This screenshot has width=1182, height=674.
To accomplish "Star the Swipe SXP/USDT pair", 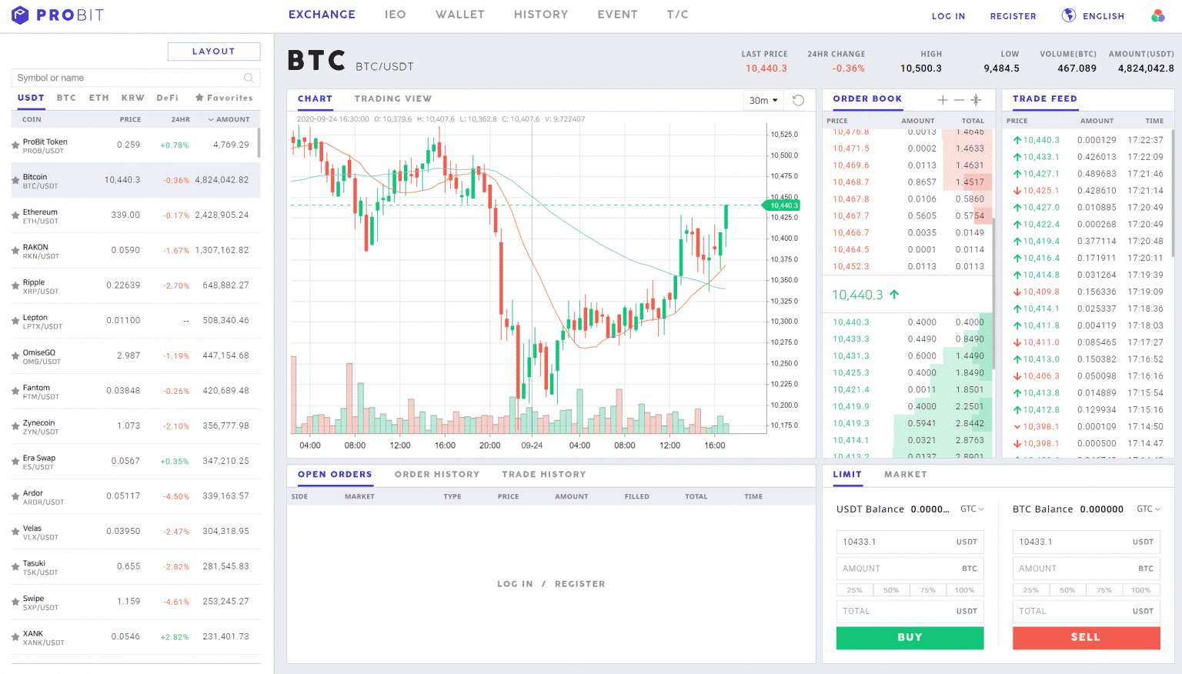I will pyautogui.click(x=15, y=602).
